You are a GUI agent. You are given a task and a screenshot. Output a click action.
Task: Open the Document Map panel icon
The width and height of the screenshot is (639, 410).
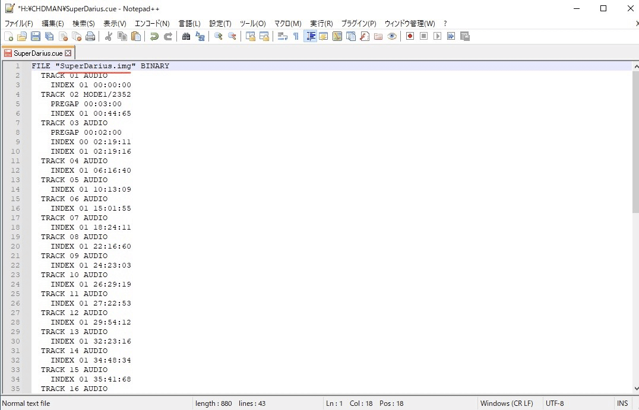[337, 37]
